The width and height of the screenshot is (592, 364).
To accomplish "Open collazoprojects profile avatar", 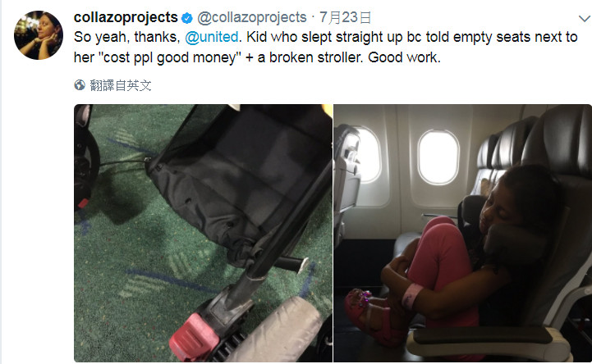I will pos(39,35).
